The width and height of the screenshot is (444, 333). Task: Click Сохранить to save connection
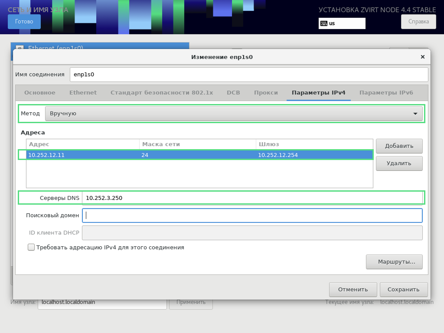(404, 289)
